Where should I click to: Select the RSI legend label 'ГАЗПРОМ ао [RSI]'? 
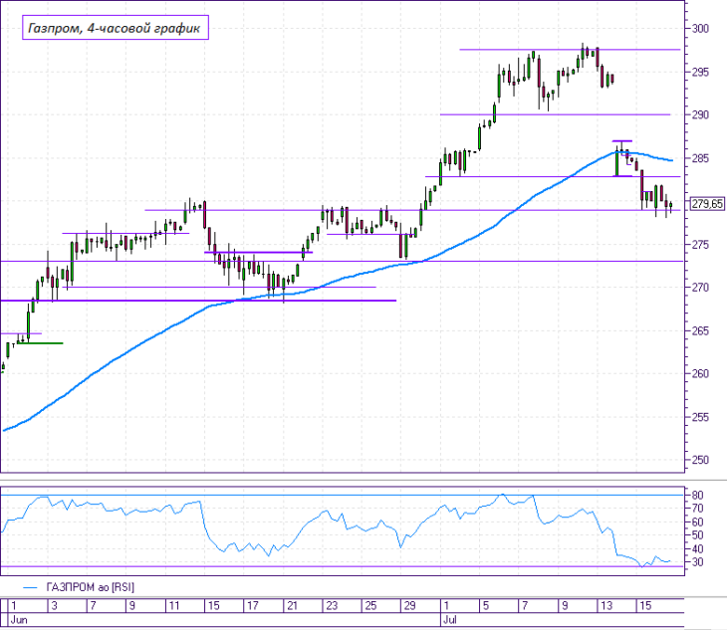[x=91, y=587]
